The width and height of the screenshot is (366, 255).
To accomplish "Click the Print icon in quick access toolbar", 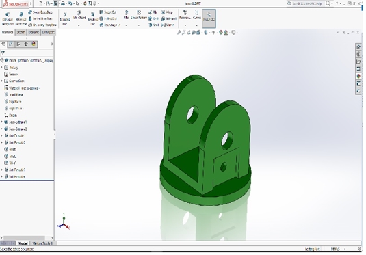I will (63, 3).
